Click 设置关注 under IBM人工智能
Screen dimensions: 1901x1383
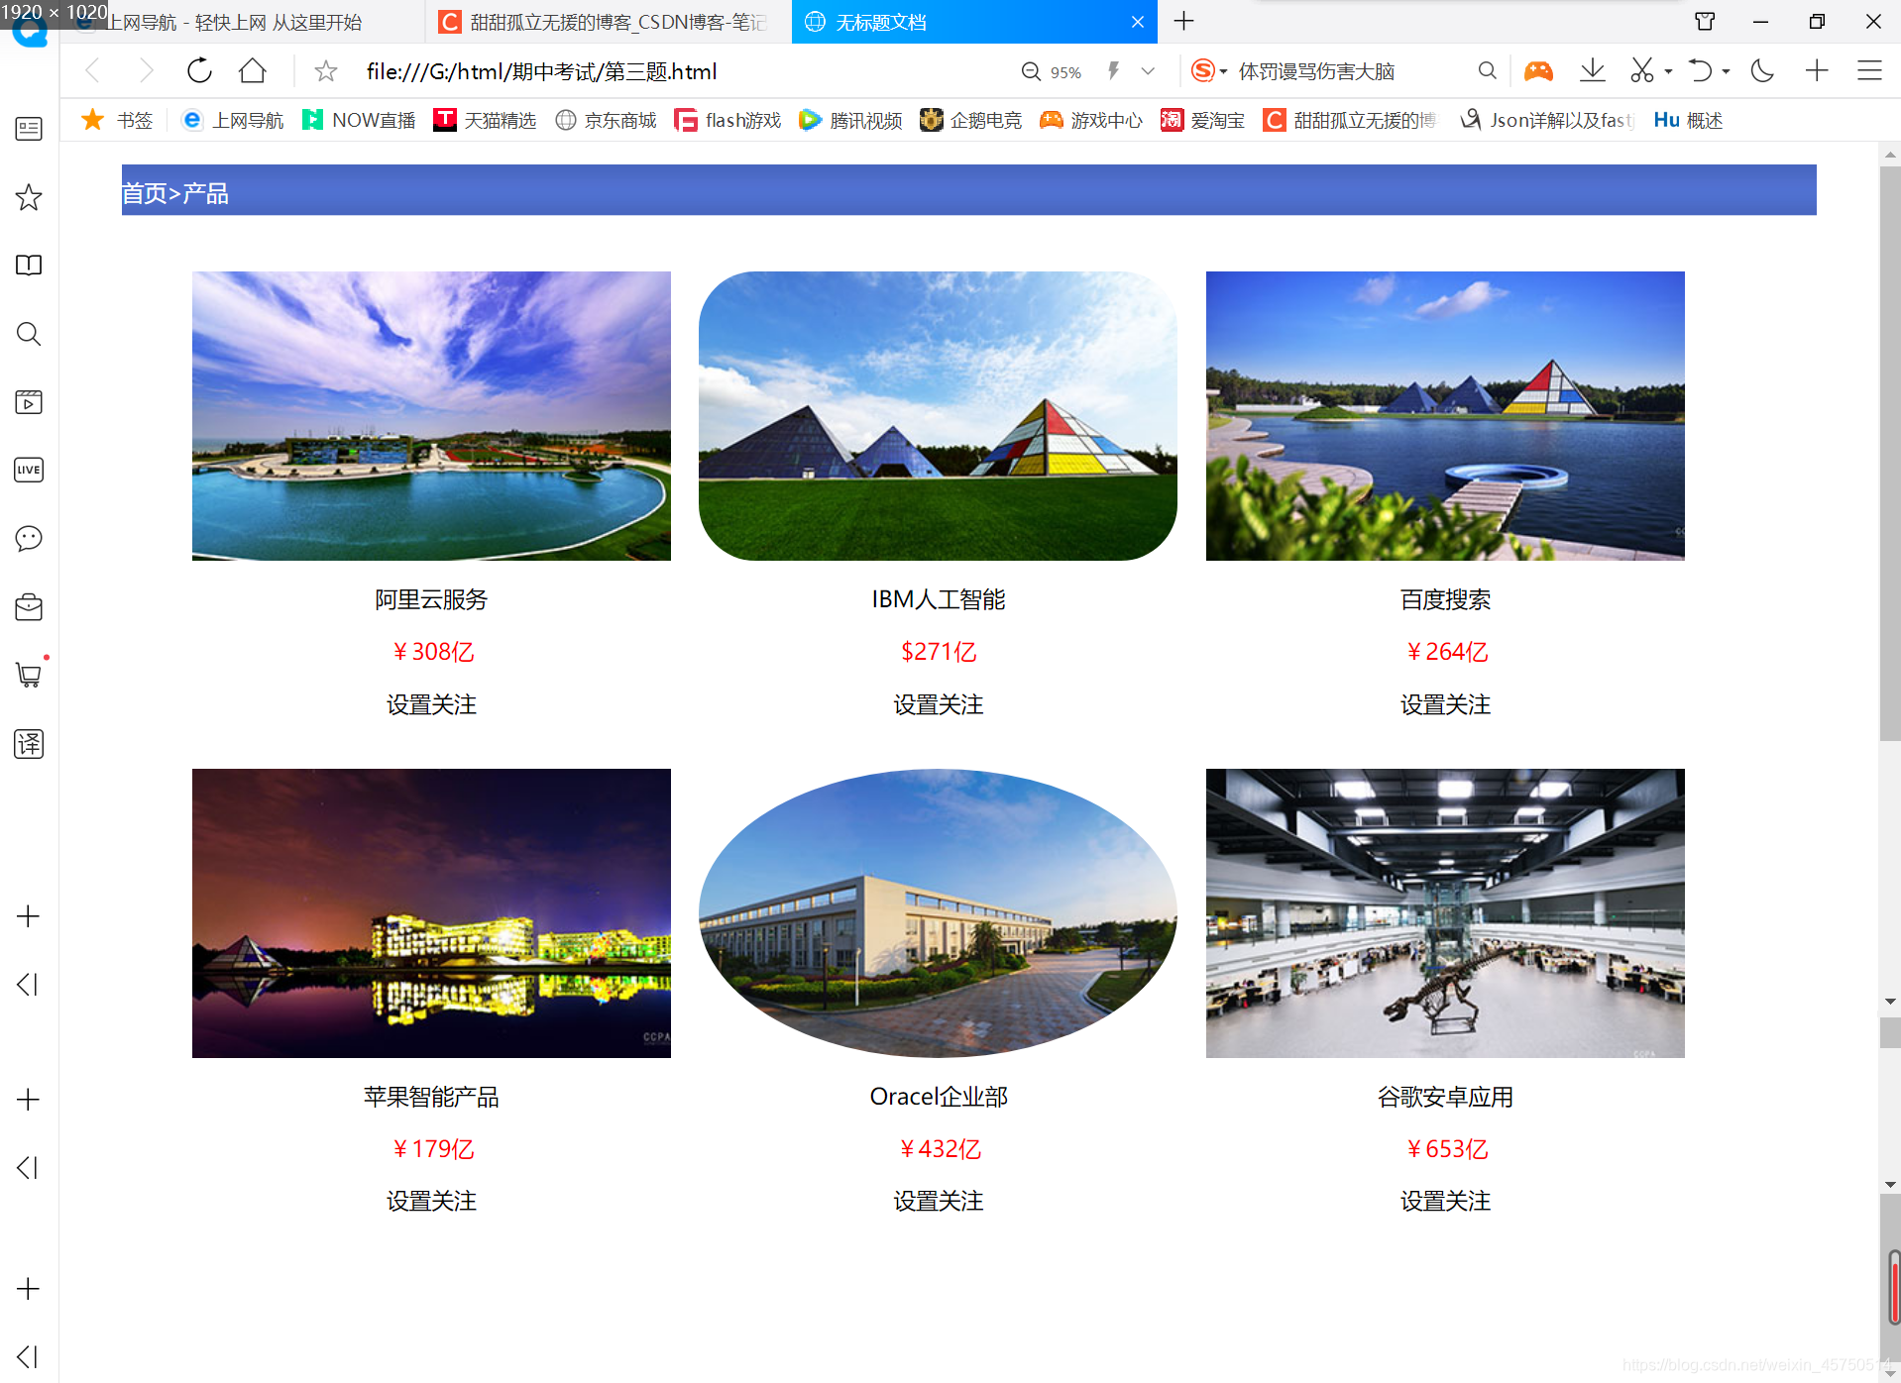938,704
